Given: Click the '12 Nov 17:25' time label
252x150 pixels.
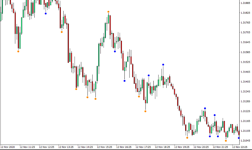Looking at the screenshot, I should point(143,147).
